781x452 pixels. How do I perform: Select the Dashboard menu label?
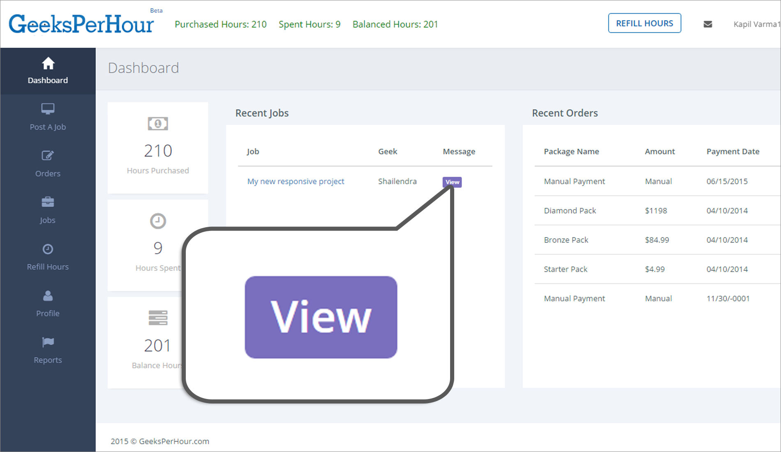(48, 80)
